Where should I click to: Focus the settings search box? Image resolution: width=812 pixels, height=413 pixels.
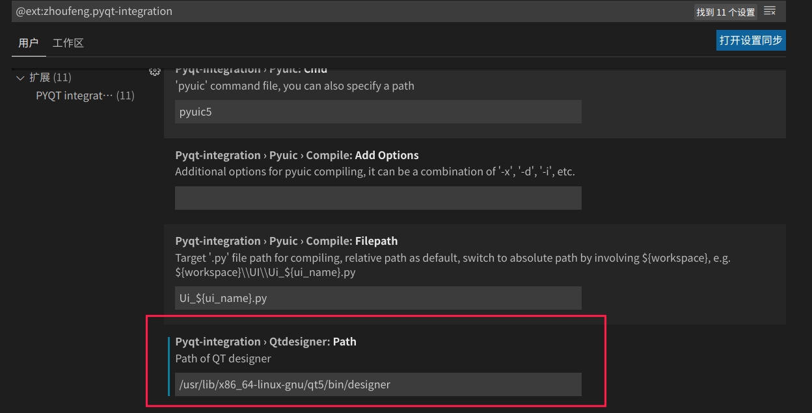(x=351, y=12)
